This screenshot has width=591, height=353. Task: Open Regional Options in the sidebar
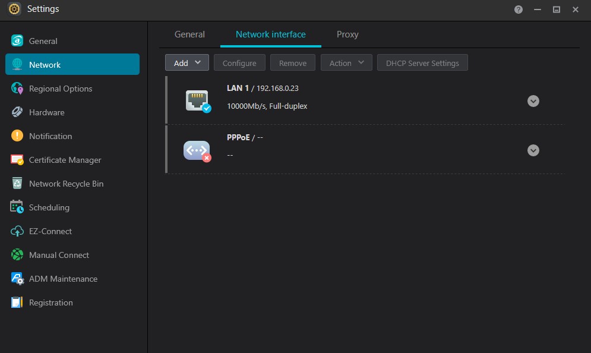pos(72,88)
